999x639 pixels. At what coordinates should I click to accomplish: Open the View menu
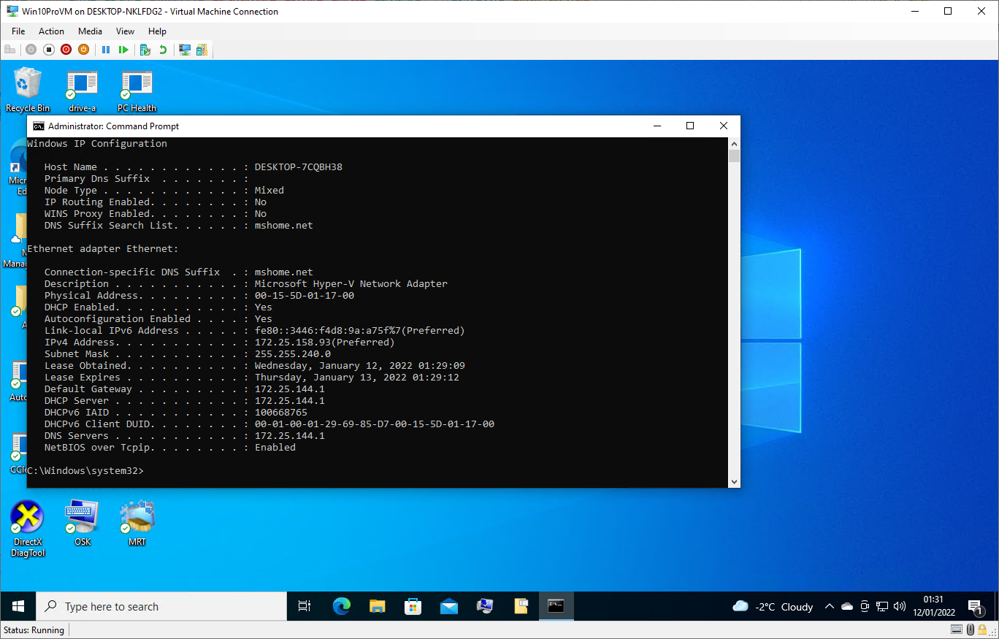[x=125, y=31]
